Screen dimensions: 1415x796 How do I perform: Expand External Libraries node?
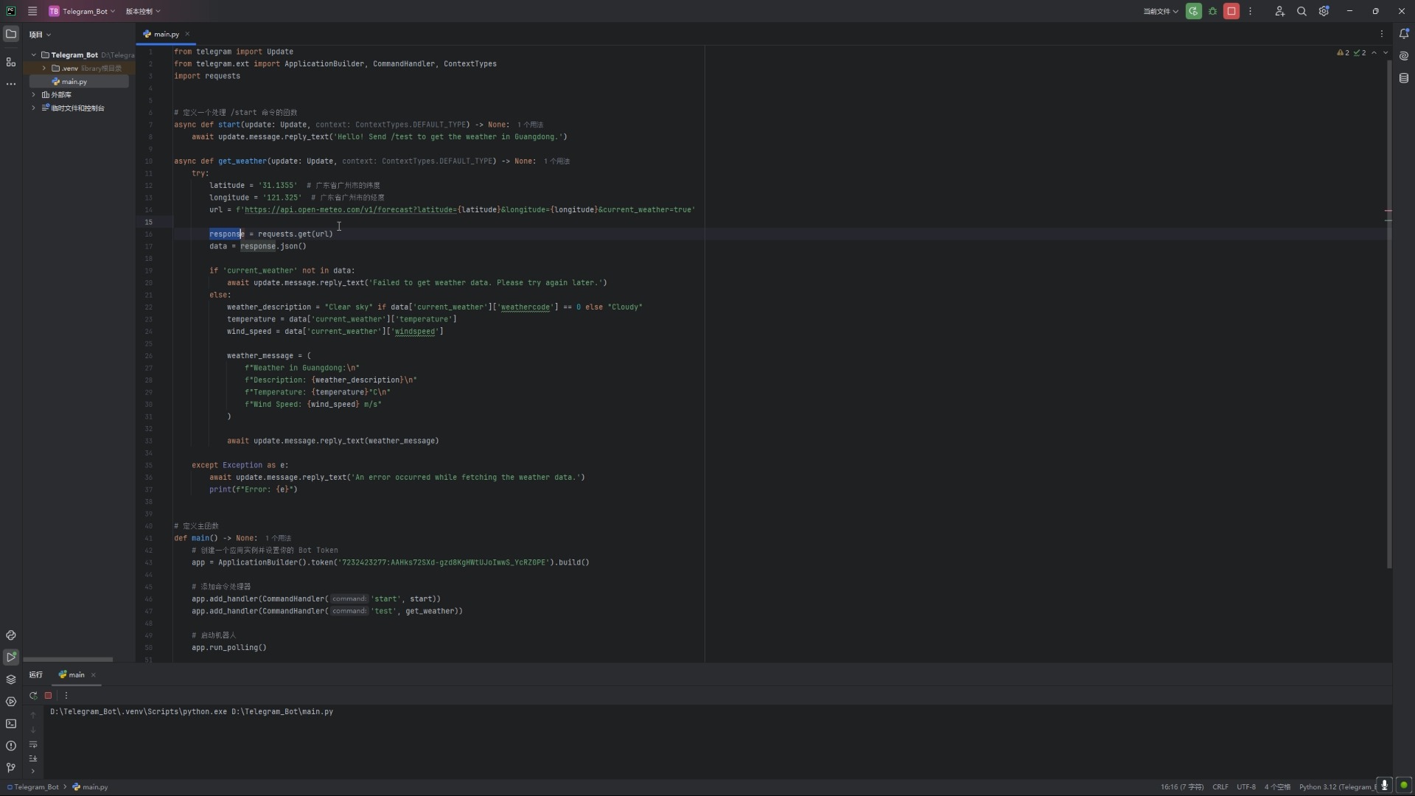[34, 95]
